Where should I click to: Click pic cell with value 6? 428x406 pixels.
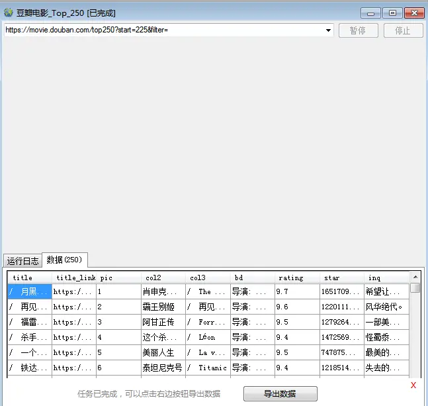(x=118, y=368)
